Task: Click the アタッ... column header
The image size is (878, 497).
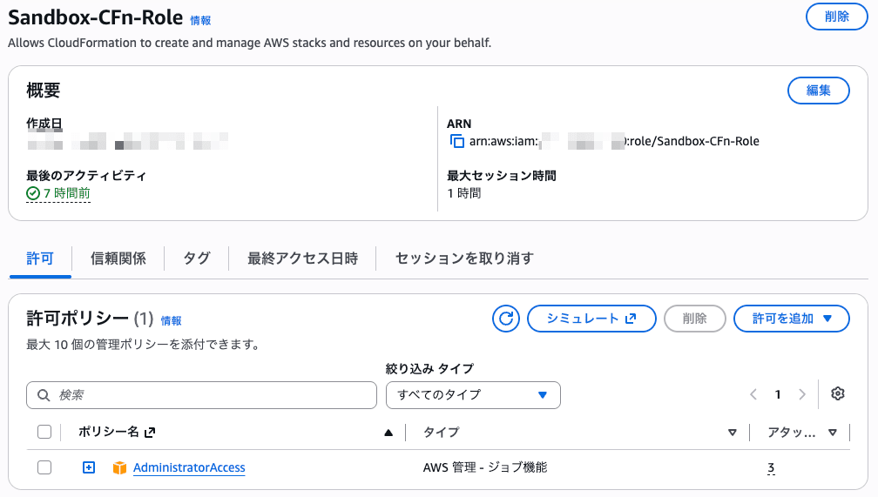Action: point(791,432)
